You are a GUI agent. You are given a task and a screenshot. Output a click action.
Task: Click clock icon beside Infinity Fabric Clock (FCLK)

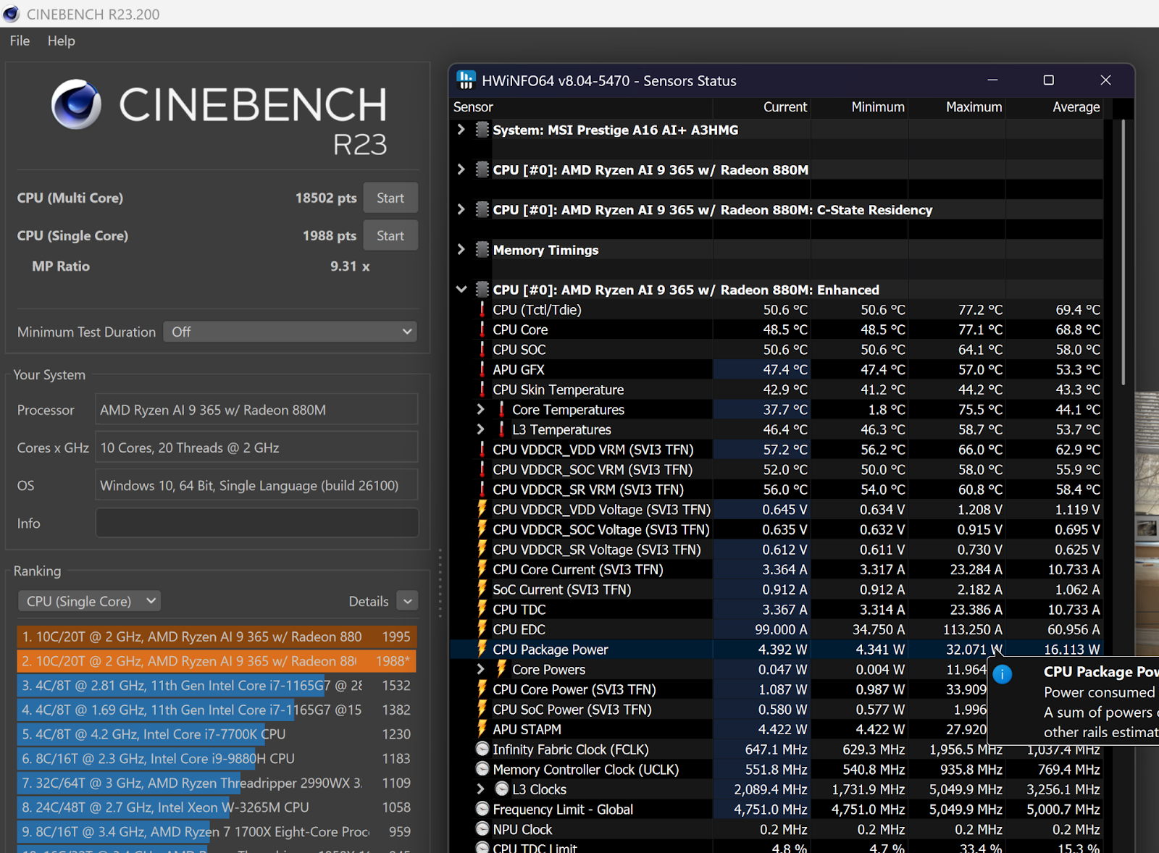[482, 749]
